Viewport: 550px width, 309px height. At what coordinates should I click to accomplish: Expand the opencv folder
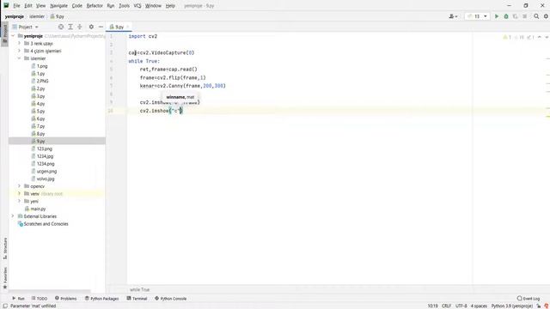click(x=19, y=186)
